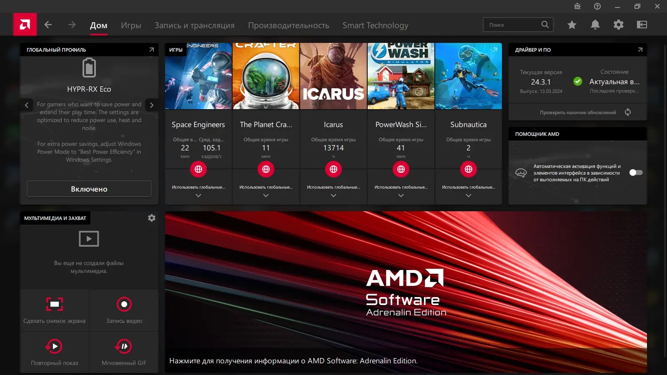Screen dimensions: 667x375
Task: Open the Запись и трансляция tab
Action: coord(195,25)
